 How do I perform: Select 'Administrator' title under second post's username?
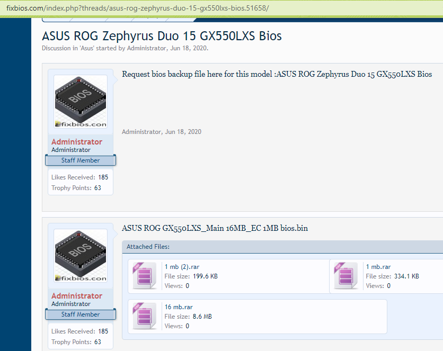point(71,304)
